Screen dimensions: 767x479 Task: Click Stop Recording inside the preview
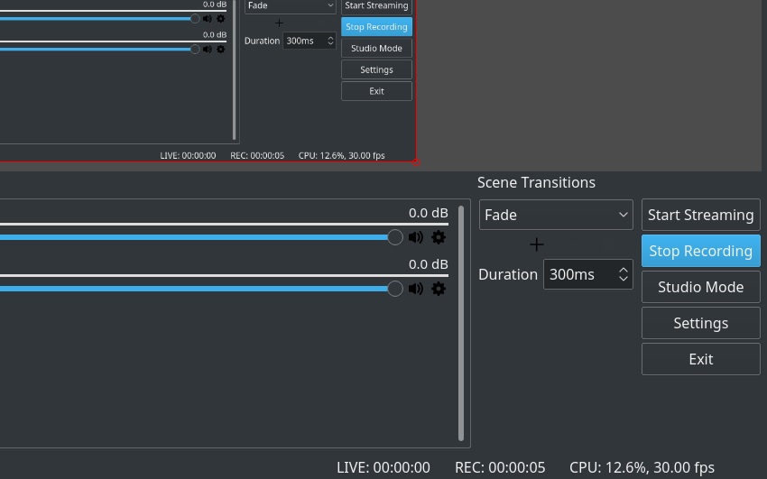point(376,27)
